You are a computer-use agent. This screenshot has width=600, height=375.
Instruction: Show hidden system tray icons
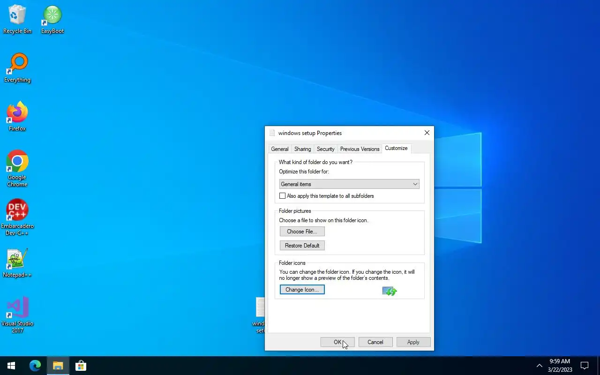coord(539,366)
